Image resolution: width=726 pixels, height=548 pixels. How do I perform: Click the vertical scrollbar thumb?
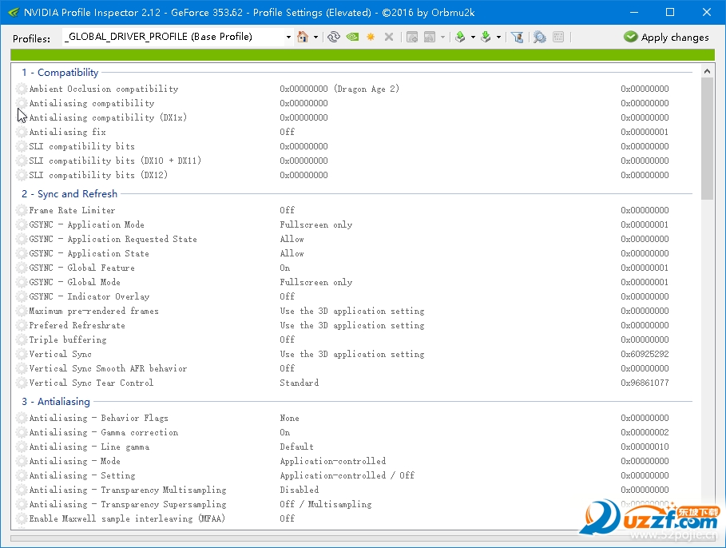pyautogui.click(x=707, y=138)
